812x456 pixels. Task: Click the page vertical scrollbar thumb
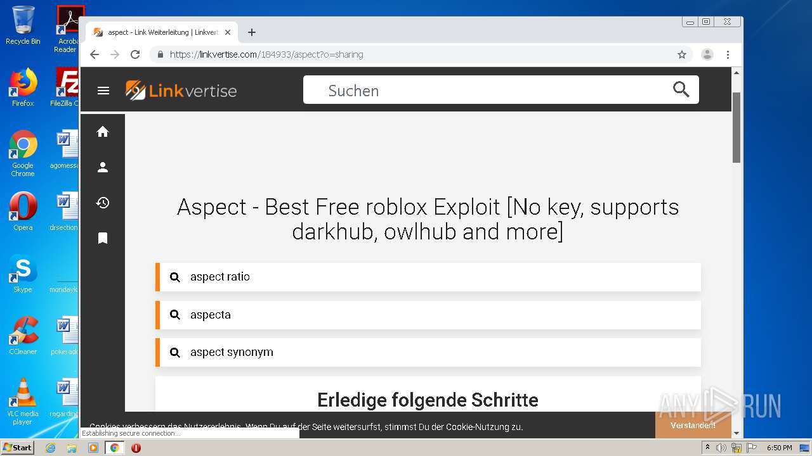tap(737, 127)
